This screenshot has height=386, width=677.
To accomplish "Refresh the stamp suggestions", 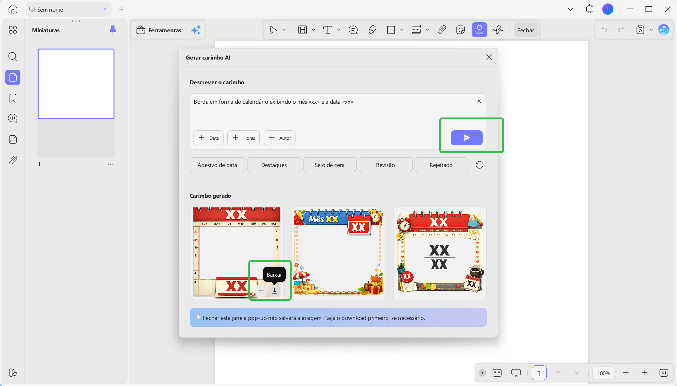I will pyautogui.click(x=479, y=165).
